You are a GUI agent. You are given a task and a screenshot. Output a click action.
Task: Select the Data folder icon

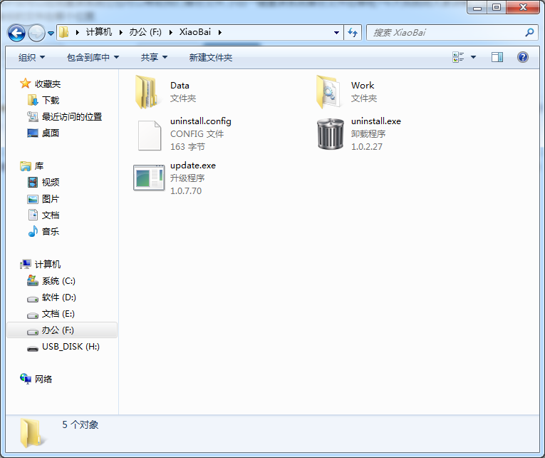pos(147,92)
